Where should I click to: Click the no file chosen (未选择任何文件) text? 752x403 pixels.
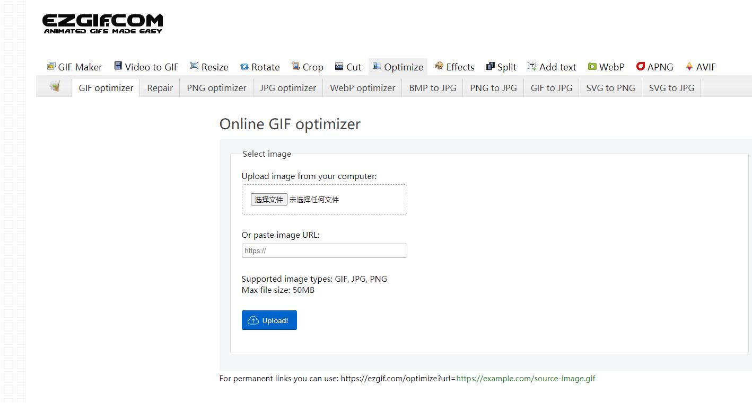pyautogui.click(x=314, y=200)
